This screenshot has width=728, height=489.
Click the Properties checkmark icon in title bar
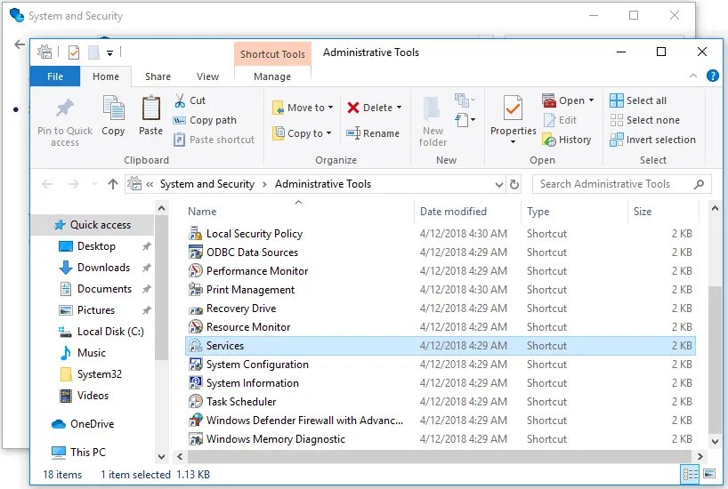(x=73, y=52)
